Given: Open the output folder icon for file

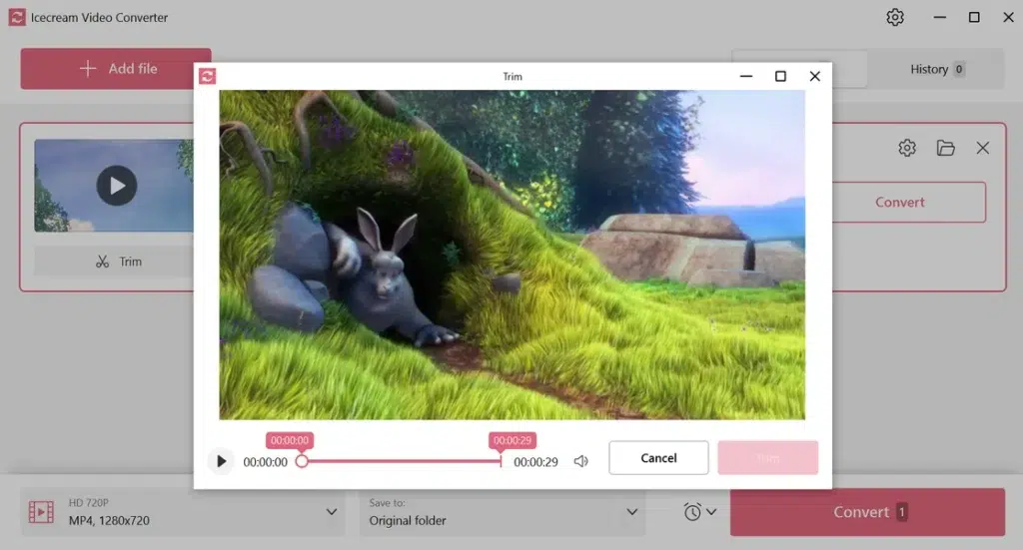Looking at the screenshot, I should click(x=945, y=148).
